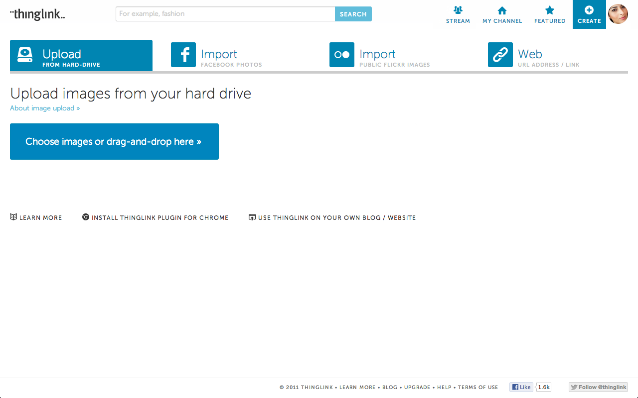Open Featured via the star icon
Image resolution: width=638 pixels, height=398 pixels.
click(x=550, y=10)
